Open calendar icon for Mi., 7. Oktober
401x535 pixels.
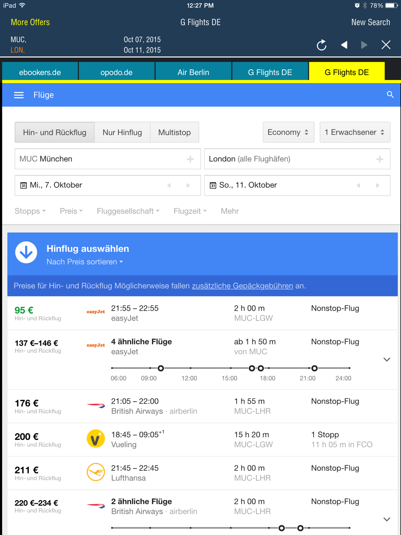click(x=24, y=185)
